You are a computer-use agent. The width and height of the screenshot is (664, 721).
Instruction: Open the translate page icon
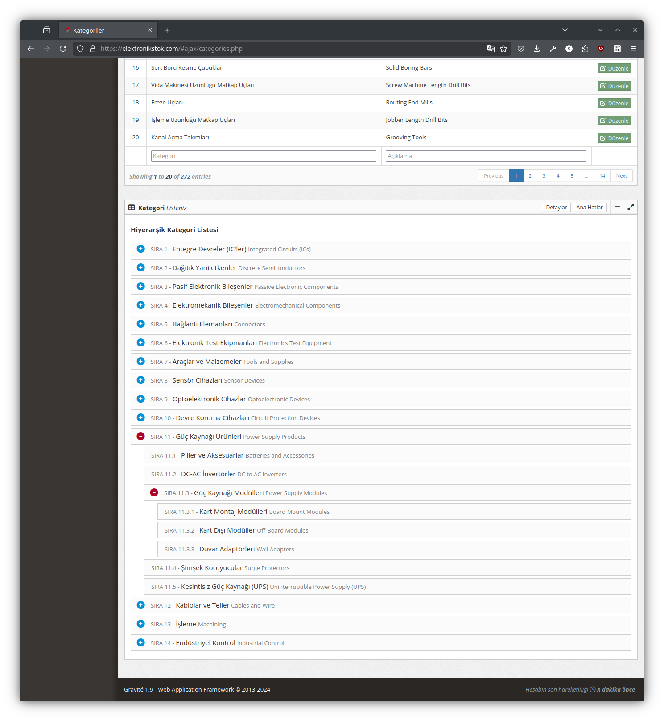coord(491,49)
